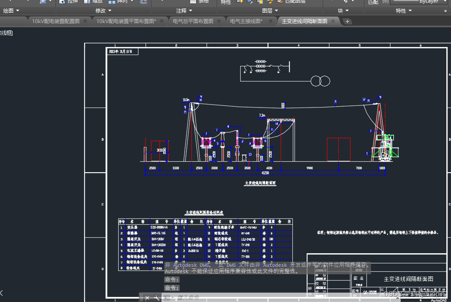Select the 图名 label in title block
Viewport: 451px width, 302px height.
pos(358,278)
